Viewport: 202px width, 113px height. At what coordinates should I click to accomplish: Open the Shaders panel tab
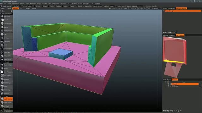click(x=165, y=35)
